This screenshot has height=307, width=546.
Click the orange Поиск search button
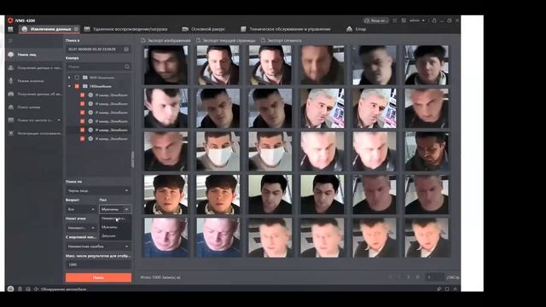(98, 277)
